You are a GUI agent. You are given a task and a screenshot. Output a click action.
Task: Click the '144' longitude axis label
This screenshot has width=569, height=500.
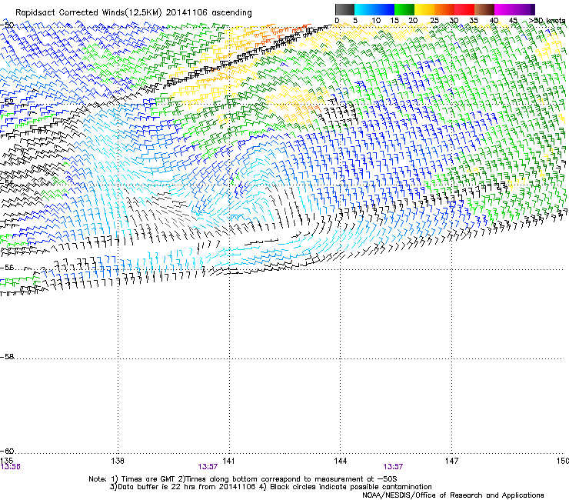point(341,461)
